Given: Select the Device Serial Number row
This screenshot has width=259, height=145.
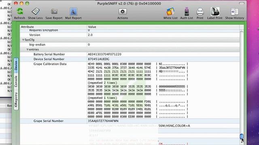Looking at the screenshot, I should pyautogui.click(x=129, y=59).
